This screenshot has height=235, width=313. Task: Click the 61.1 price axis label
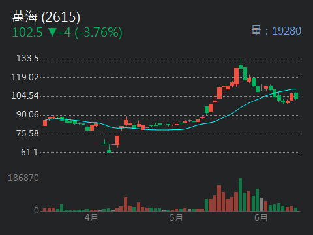click(29, 152)
